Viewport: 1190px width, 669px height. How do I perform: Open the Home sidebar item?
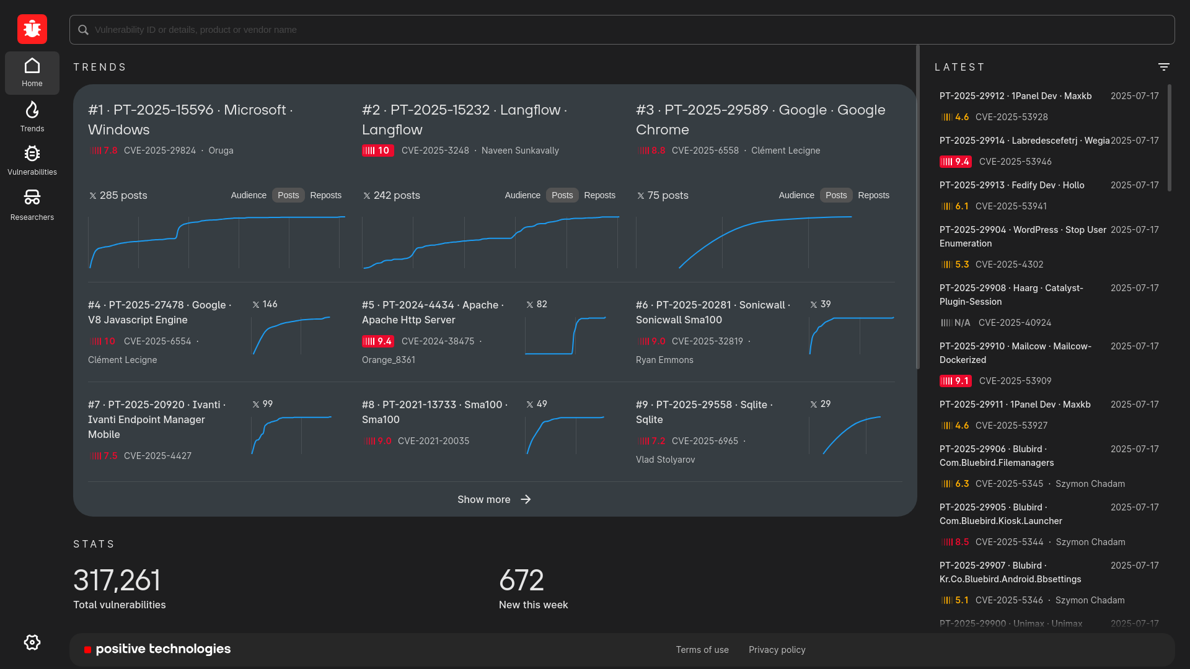pos(32,73)
